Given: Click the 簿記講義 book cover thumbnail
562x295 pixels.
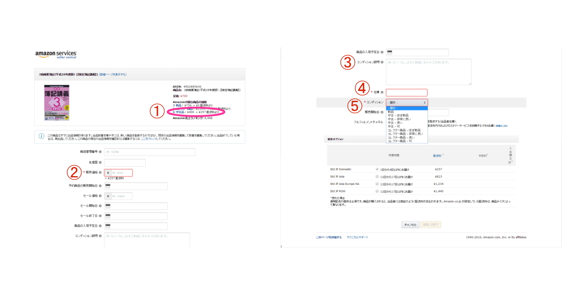Looking at the screenshot, I should (x=57, y=103).
